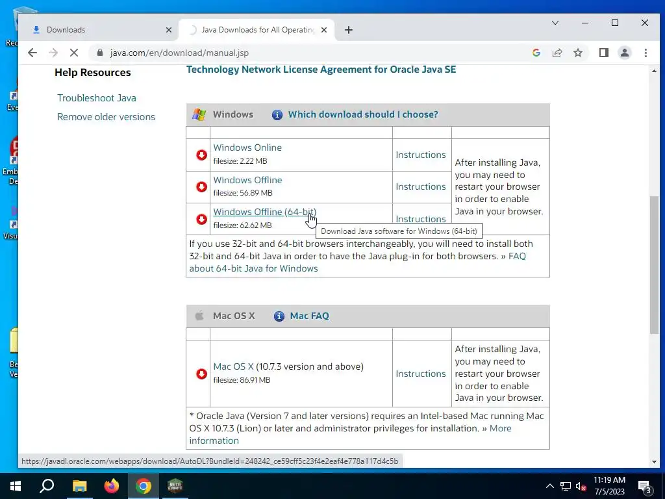
Task: Open the side panel icon in Chrome
Action: (603, 53)
